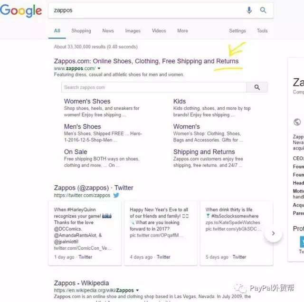
Task: Open the Happy New Year's Eve tweet card
Action: (161, 233)
